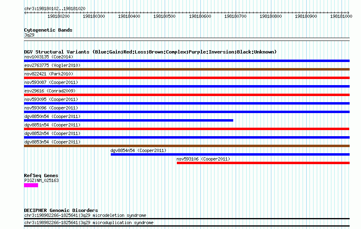Click the shorter blue dgv8850n54 bar

click(x=129, y=120)
